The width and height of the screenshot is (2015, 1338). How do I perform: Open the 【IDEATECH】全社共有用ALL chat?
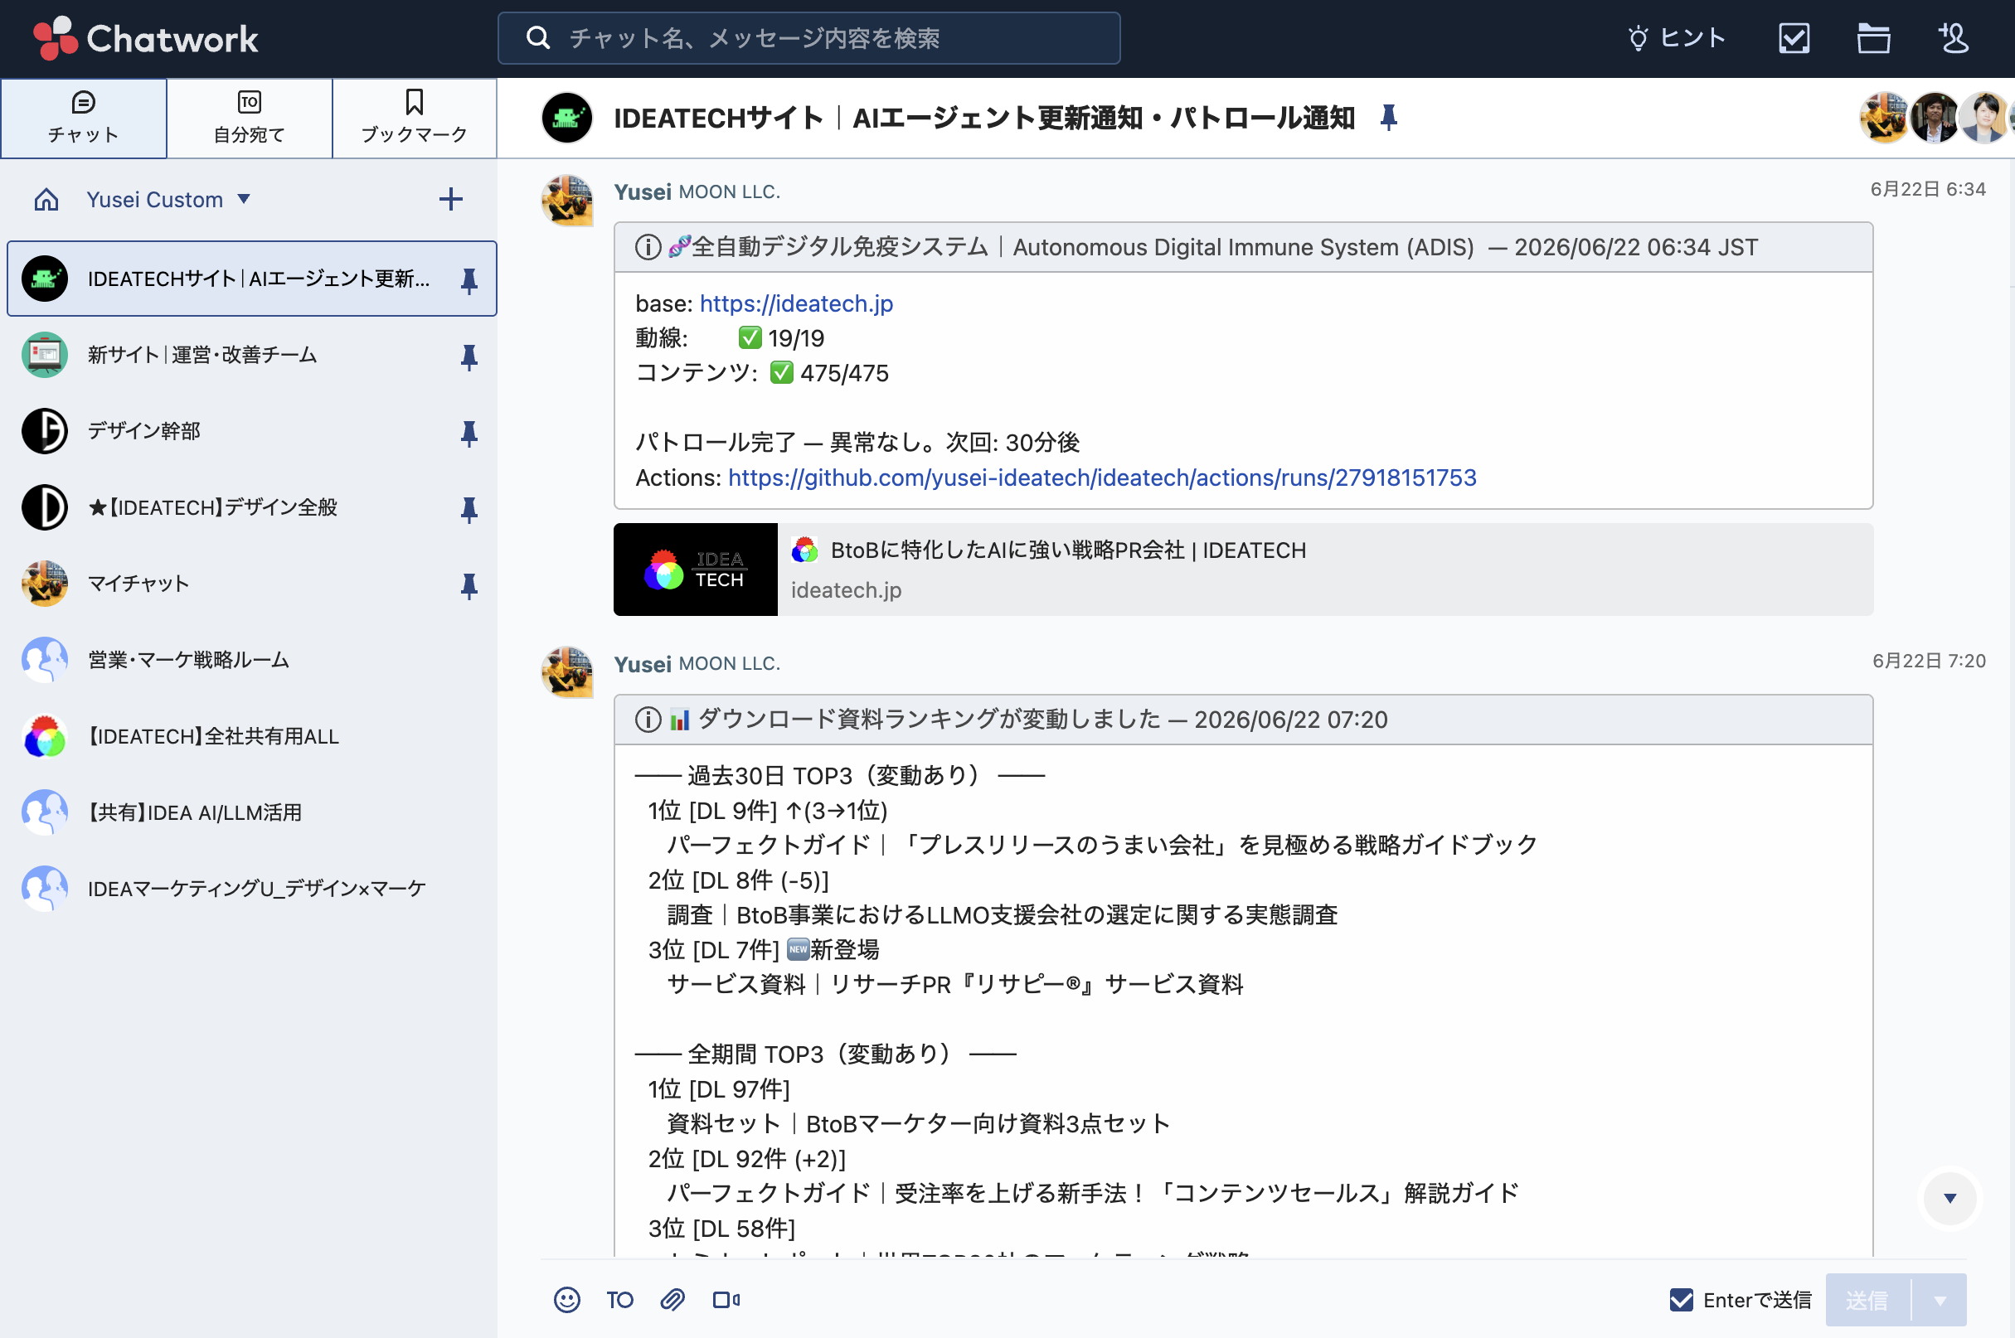251,736
